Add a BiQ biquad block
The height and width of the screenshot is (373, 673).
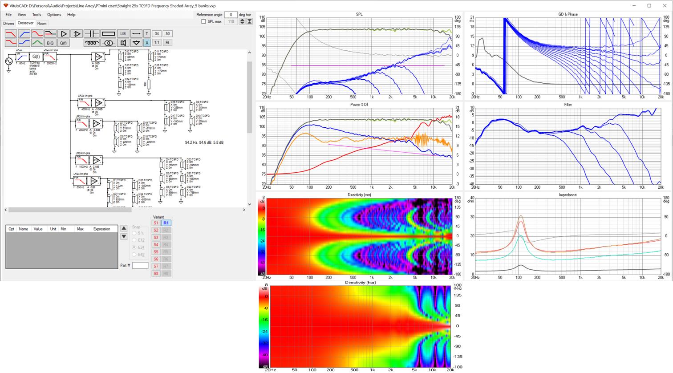[50, 43]
